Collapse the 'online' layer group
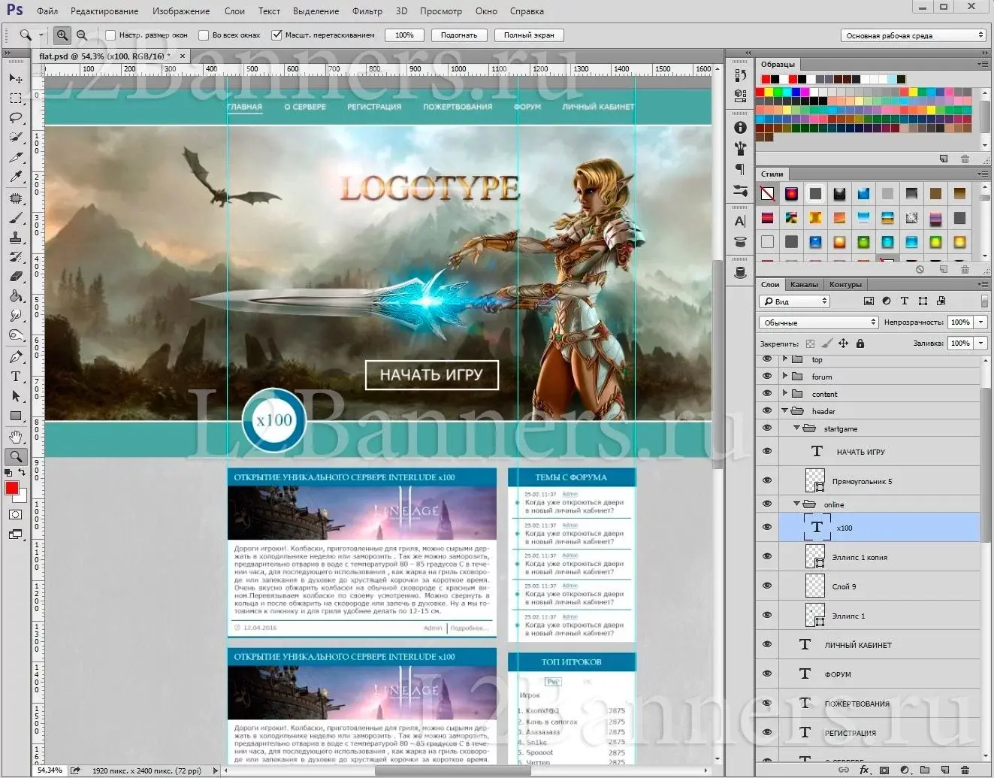This screenshot has height=778, width=994. [797, 504]
